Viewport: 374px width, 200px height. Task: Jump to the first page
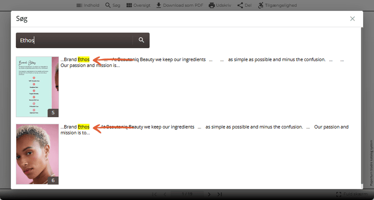pyautogui.click(x=154, y=194)
